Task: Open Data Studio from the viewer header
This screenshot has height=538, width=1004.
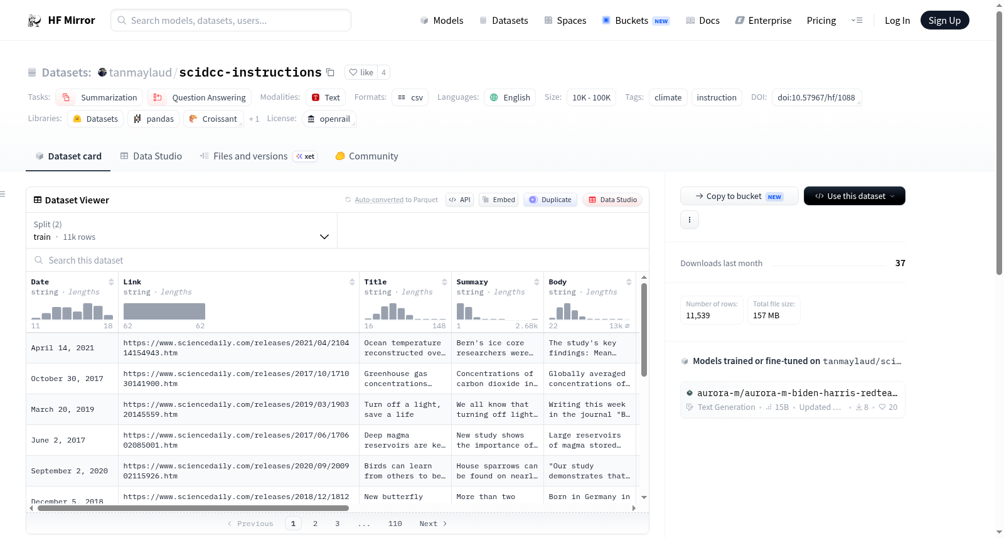Action: 612,200
